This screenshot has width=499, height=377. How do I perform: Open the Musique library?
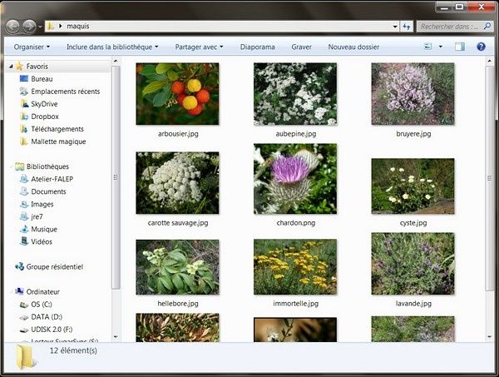[44, 229]
